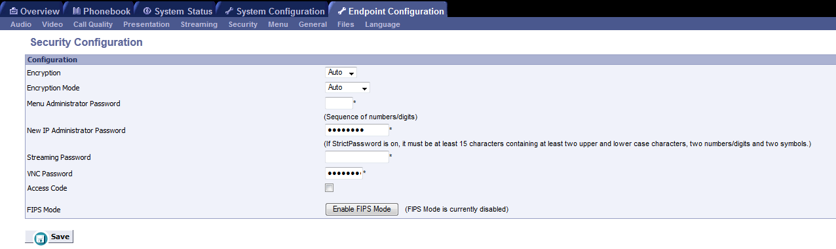Image resolution: width=836 pixels, height=249 pixels.
Task: Click the New IP Administrator Password field
Action: coord(356,130)
